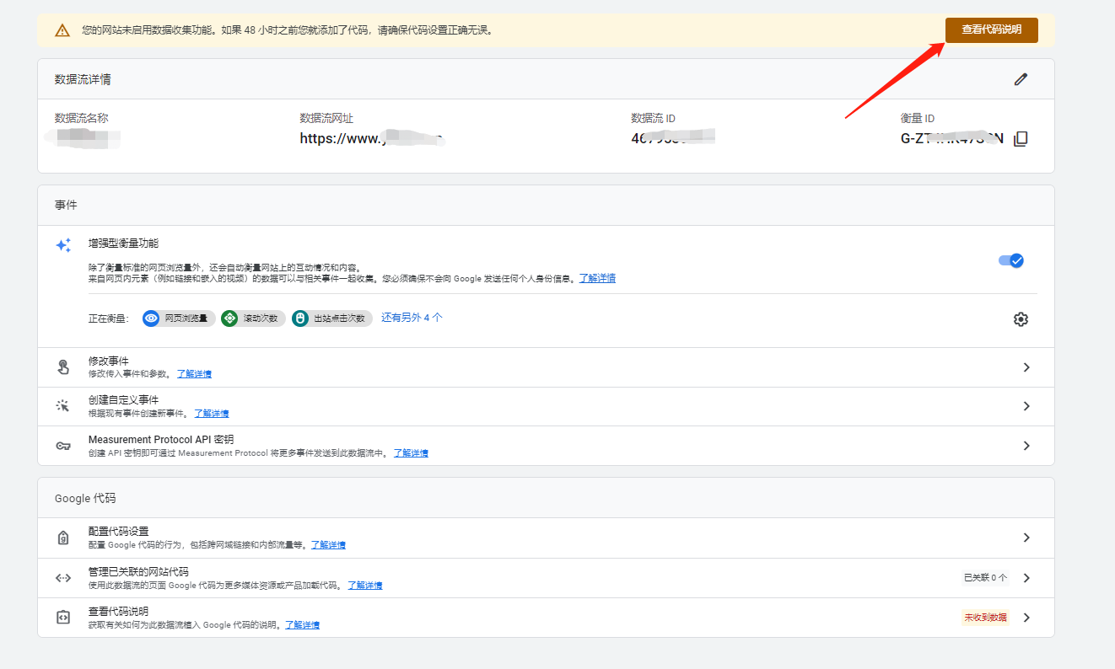Click the orange 查看代码说明 button
Image resolution: width=1115 pixels, height=669 pixels.
[x=991, y=29]
